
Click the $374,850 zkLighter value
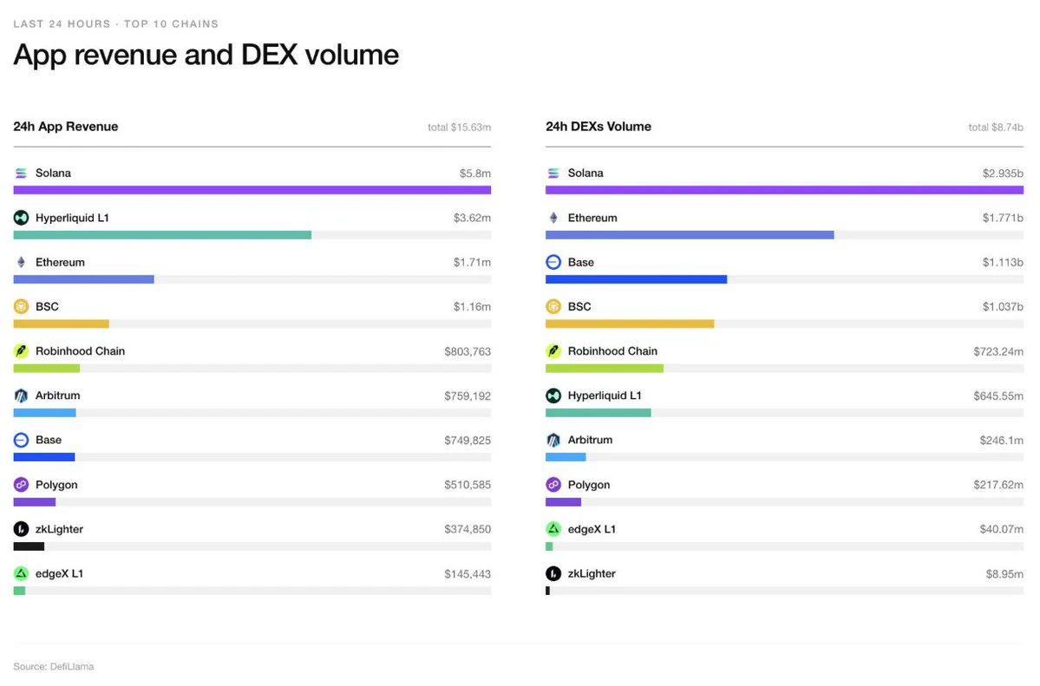pos(468,529)
